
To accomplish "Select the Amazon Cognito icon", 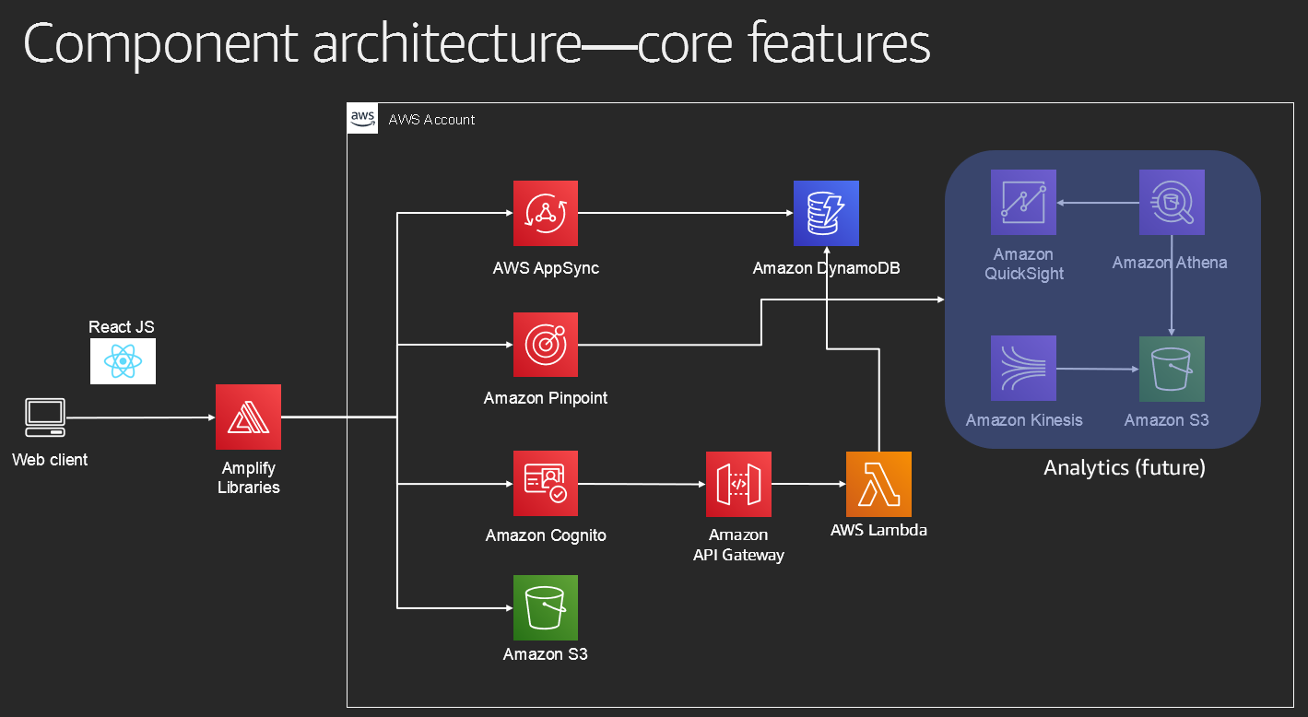I will 546,483.
